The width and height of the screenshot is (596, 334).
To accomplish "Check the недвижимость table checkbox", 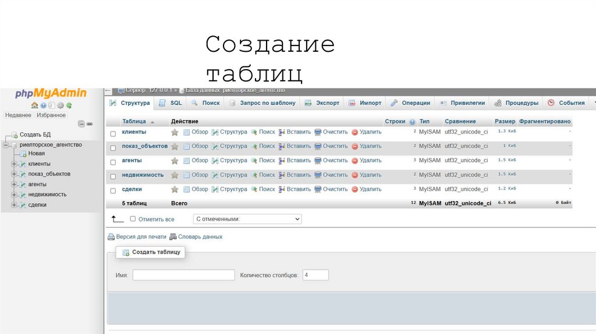I will 113,177.
